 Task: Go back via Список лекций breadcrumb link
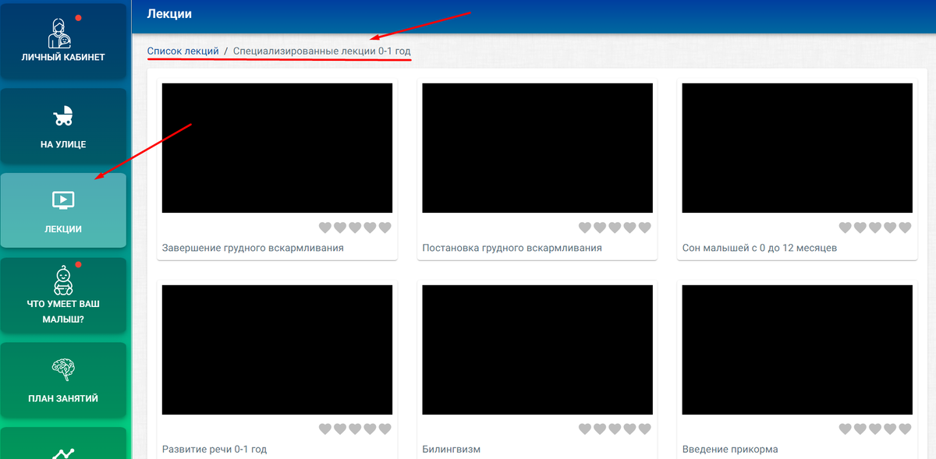coord(183,51)
